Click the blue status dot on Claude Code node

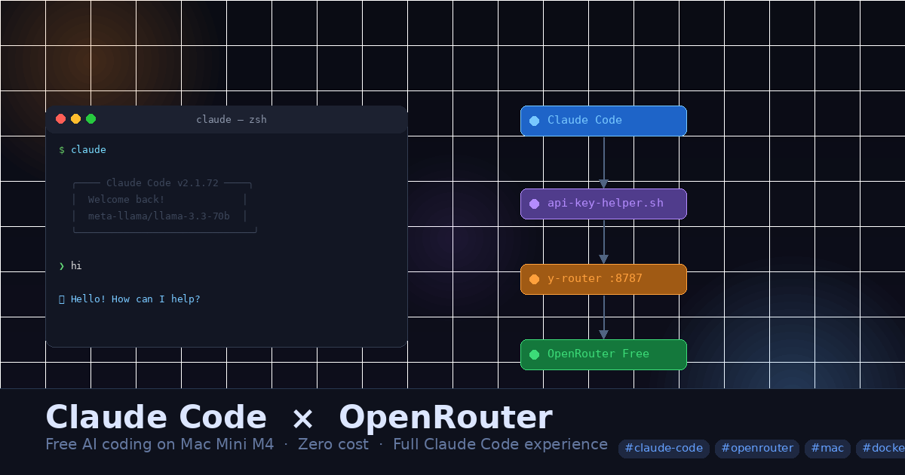coord(534,120)
